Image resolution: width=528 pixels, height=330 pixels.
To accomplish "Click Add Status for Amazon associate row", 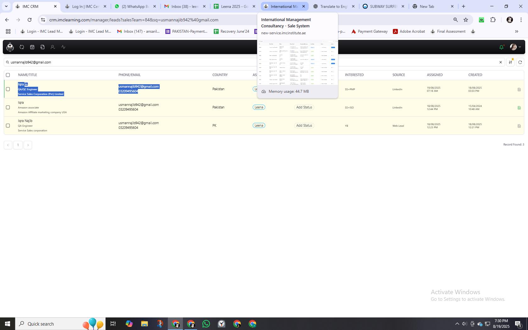I will tap(304, 107).
